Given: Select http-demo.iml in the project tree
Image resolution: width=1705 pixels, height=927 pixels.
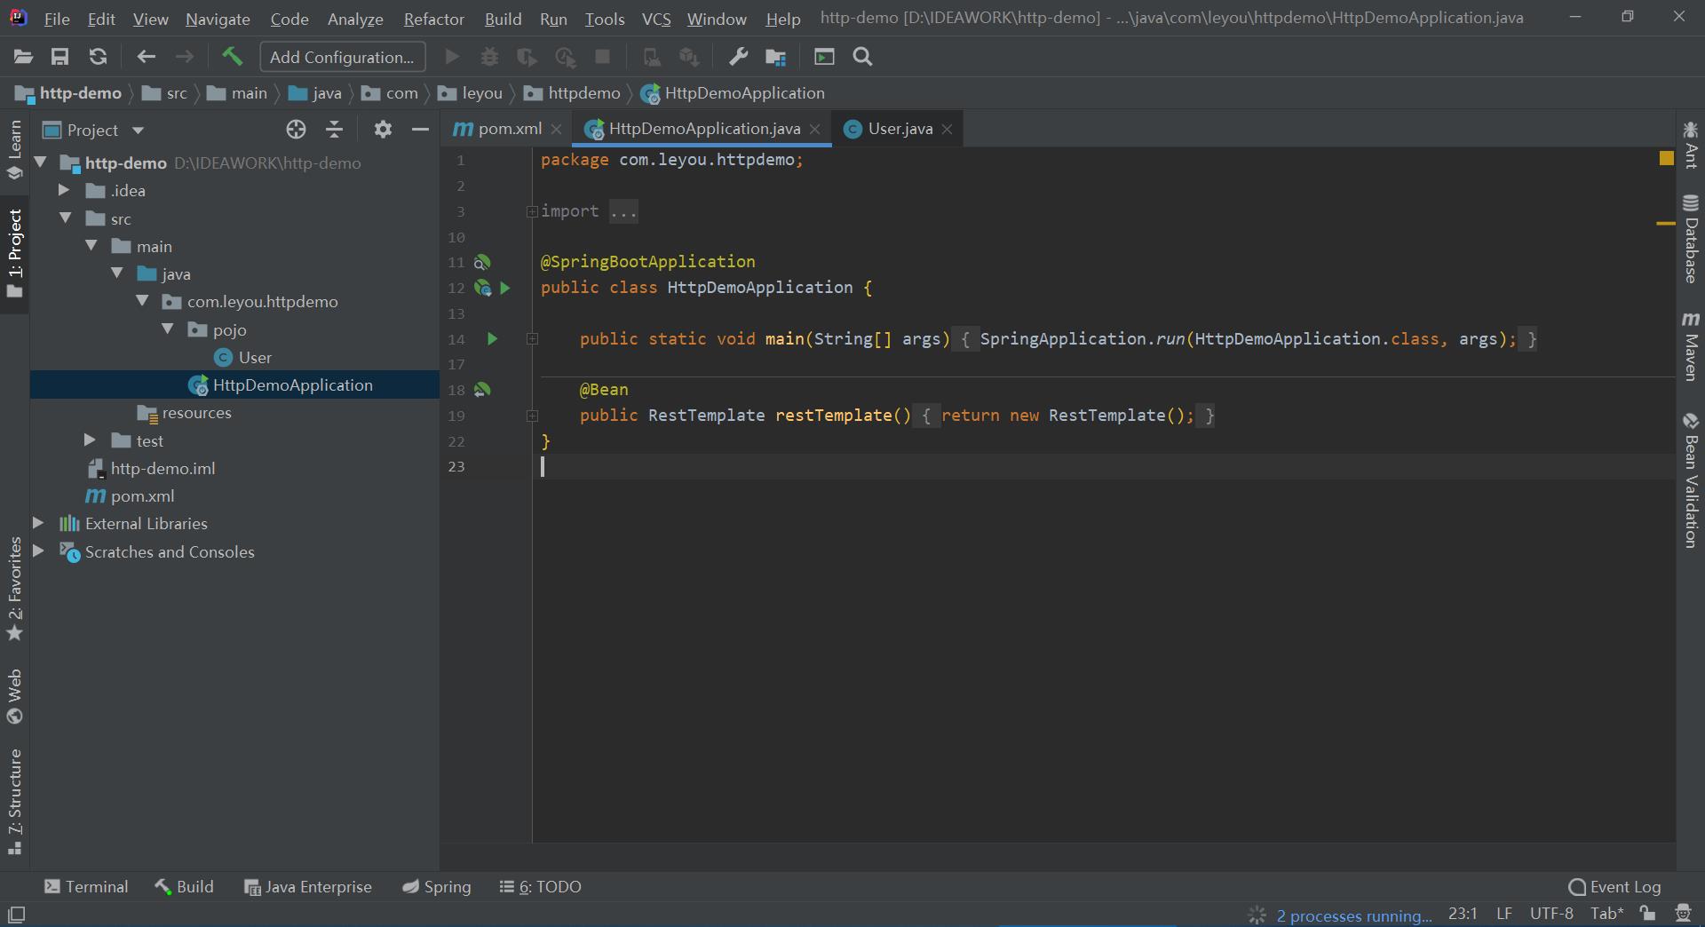Looking at the screenshot, I should click(163, 468).
